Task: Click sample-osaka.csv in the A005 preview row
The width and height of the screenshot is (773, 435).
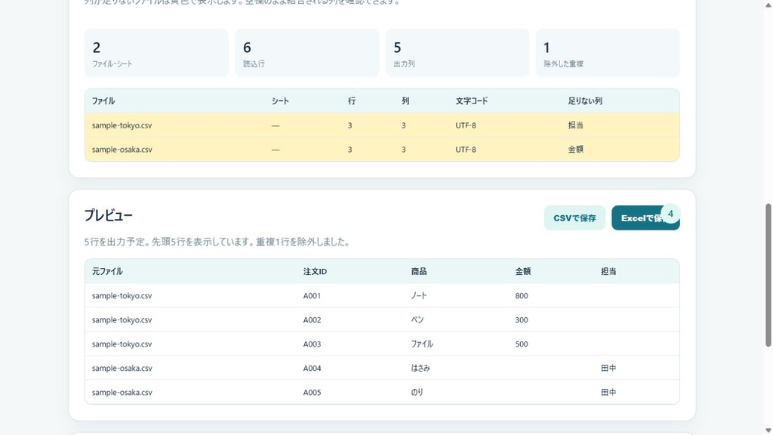Action: click(122, 393)
